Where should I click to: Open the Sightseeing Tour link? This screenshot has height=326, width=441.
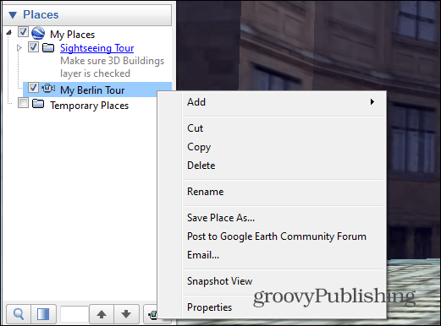(96, 48)
